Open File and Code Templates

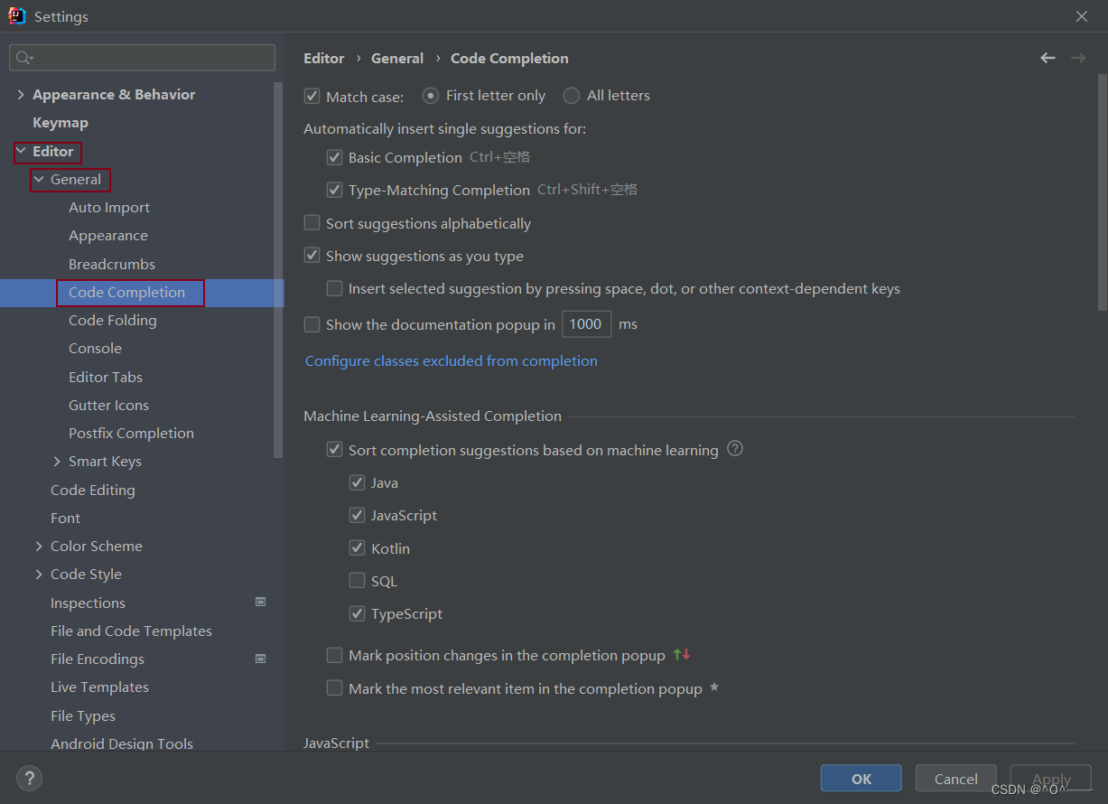pos(131,631)
